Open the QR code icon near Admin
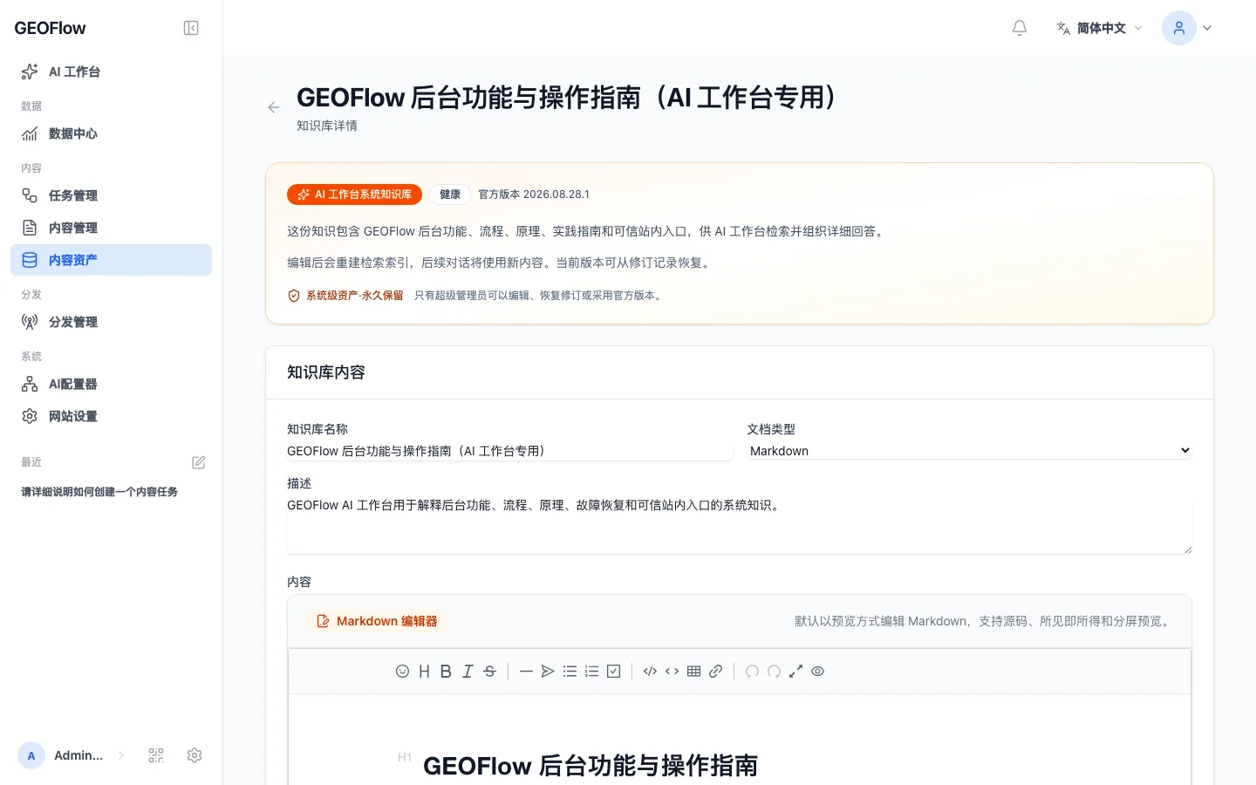 click(x=156, y=755)
